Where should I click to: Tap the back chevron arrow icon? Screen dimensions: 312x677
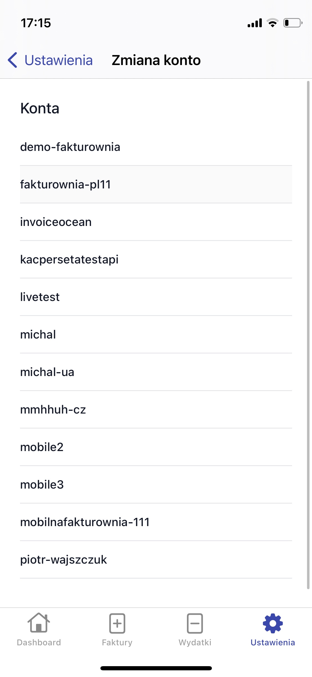(13, 60)
